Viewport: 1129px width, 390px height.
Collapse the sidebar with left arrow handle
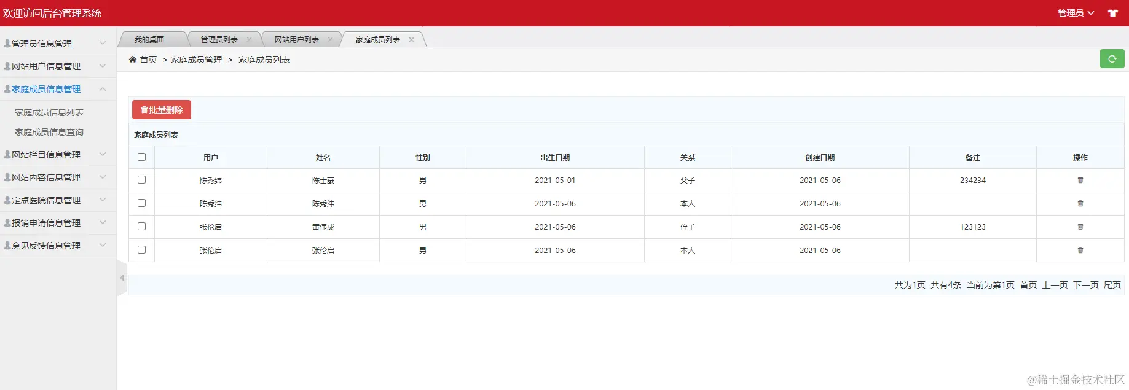(122, 278)
